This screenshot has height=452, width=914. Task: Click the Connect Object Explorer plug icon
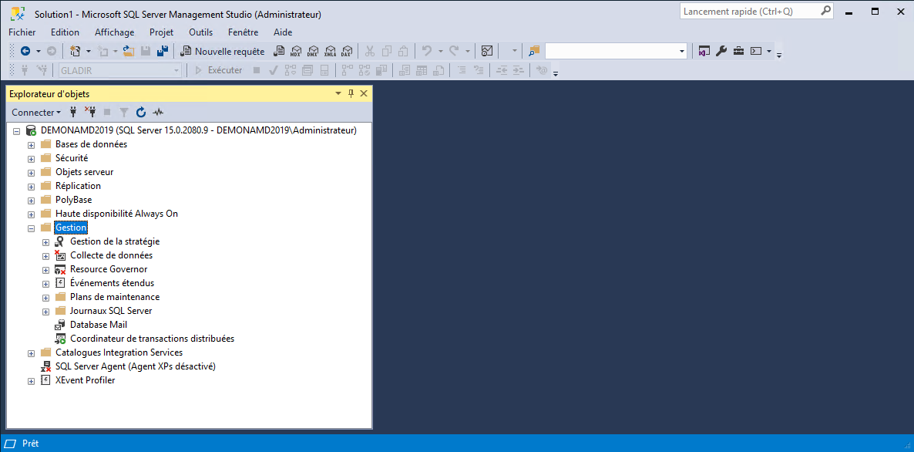[x=73, y=112]
